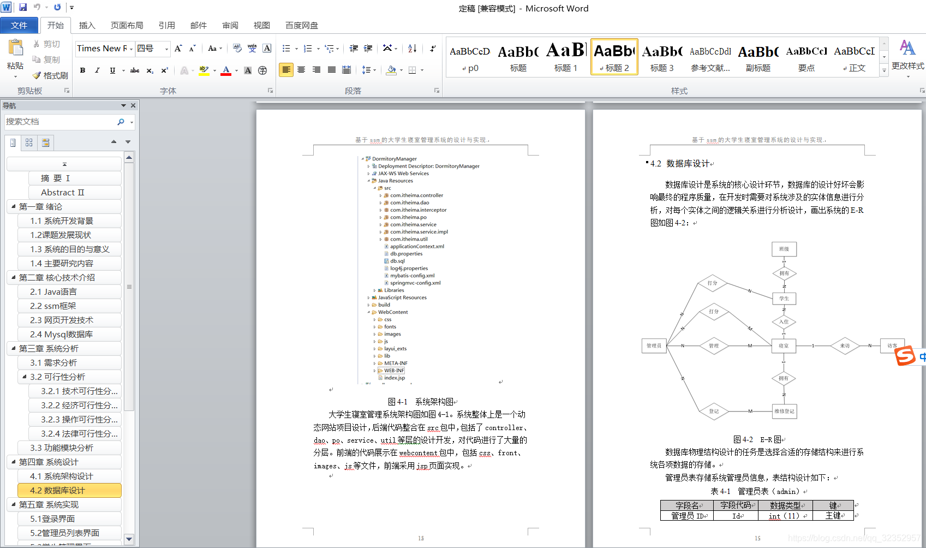The width and height of the screenshot is (926, 548).
Task: Toggle Italic formatting
Action: click(97, 70)
